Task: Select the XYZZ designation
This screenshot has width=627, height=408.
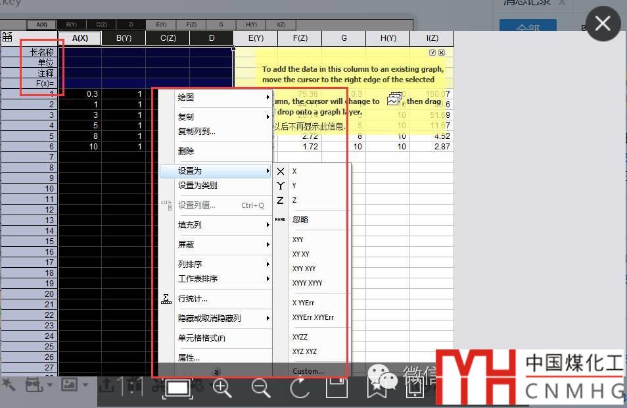Action: tap(300, 337)
